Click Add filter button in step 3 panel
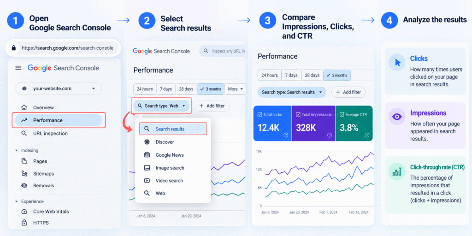The width and height of the screenshot is (472, 236). click(348, 92)
